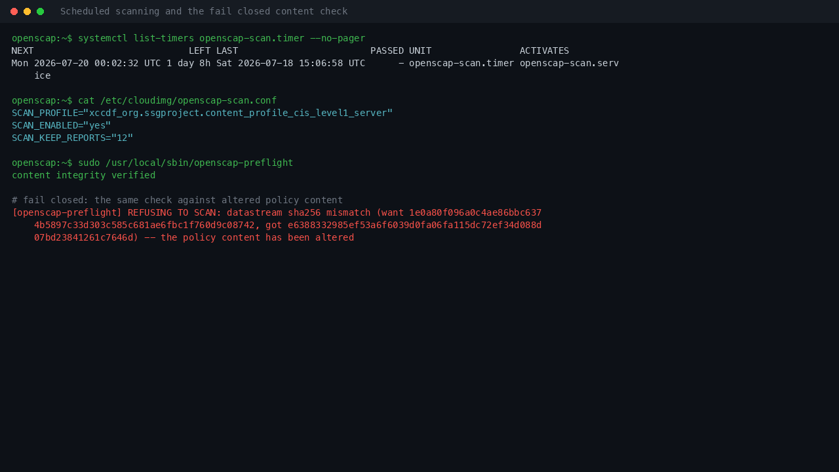
Task: Click the systemctl list-timers command line
Action: click(188, 38)
